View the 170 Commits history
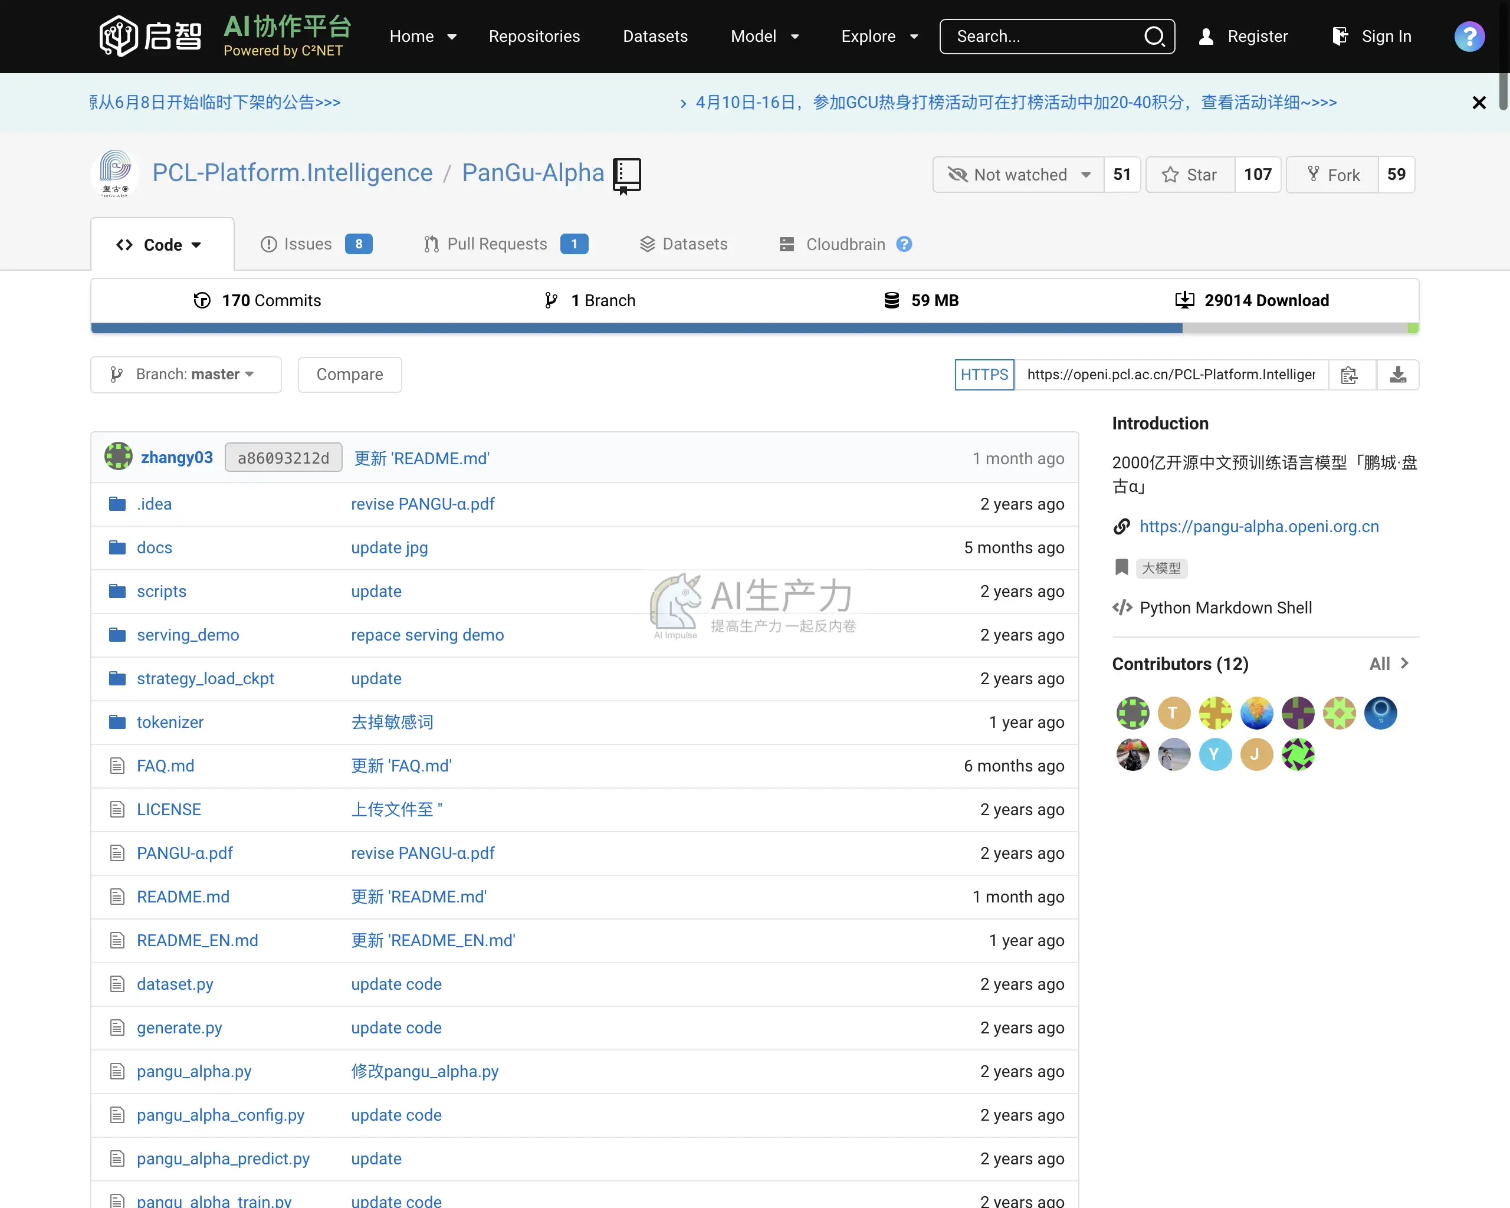The height and width of the screenshot is (1208, 1510). point(257,300)
